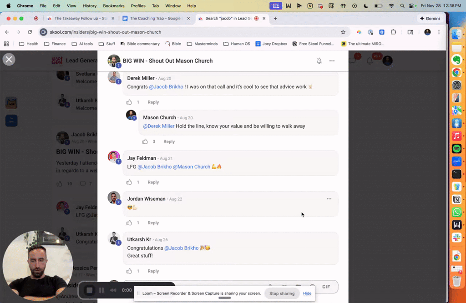Screen dimensions: 466x303
Task: Like Utkarsh Kr's comment
Action: [x=129, y=271]
